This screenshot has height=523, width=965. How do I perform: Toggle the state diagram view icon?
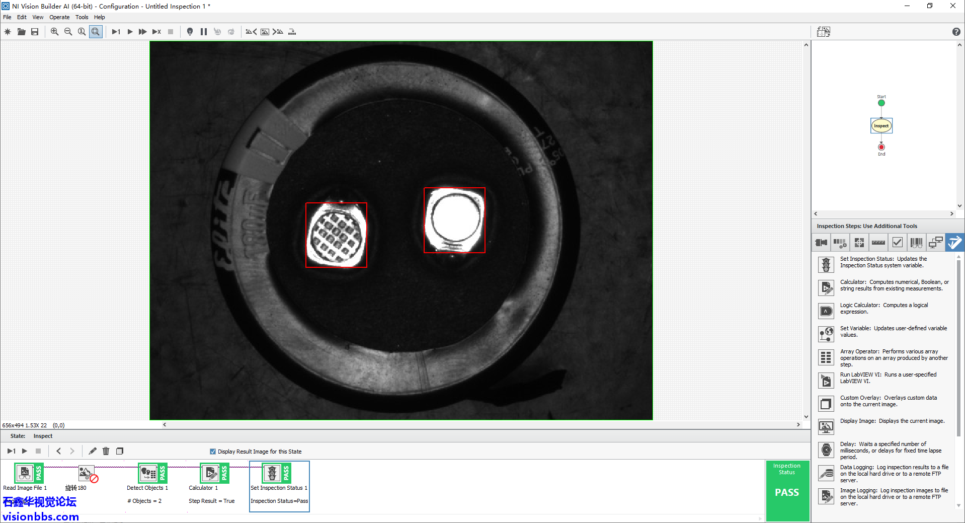pos(824,32)
